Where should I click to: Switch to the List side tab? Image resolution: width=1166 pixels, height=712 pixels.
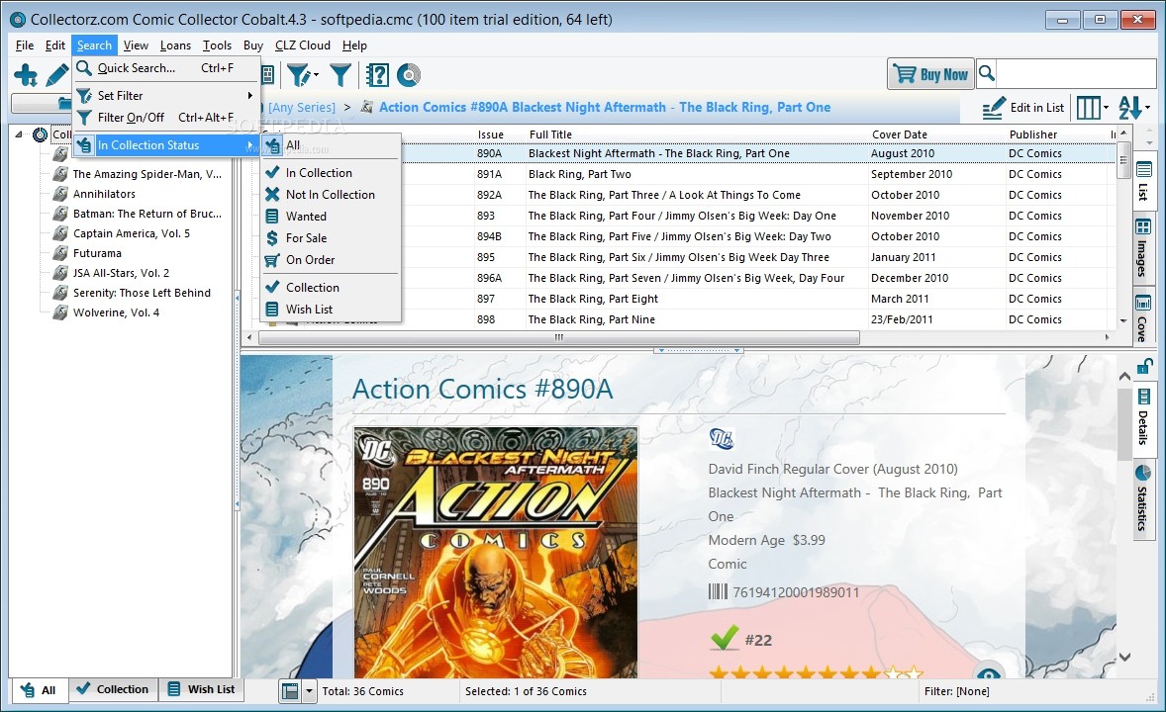pyautogui.click(x=1143, y=182)
